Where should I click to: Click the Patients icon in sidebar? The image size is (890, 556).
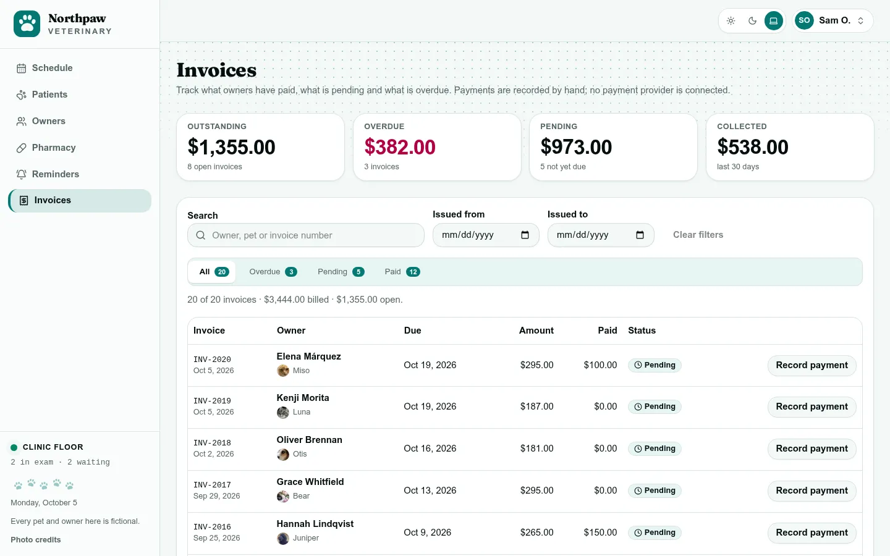pyautogui.click(x=22, y=95)
